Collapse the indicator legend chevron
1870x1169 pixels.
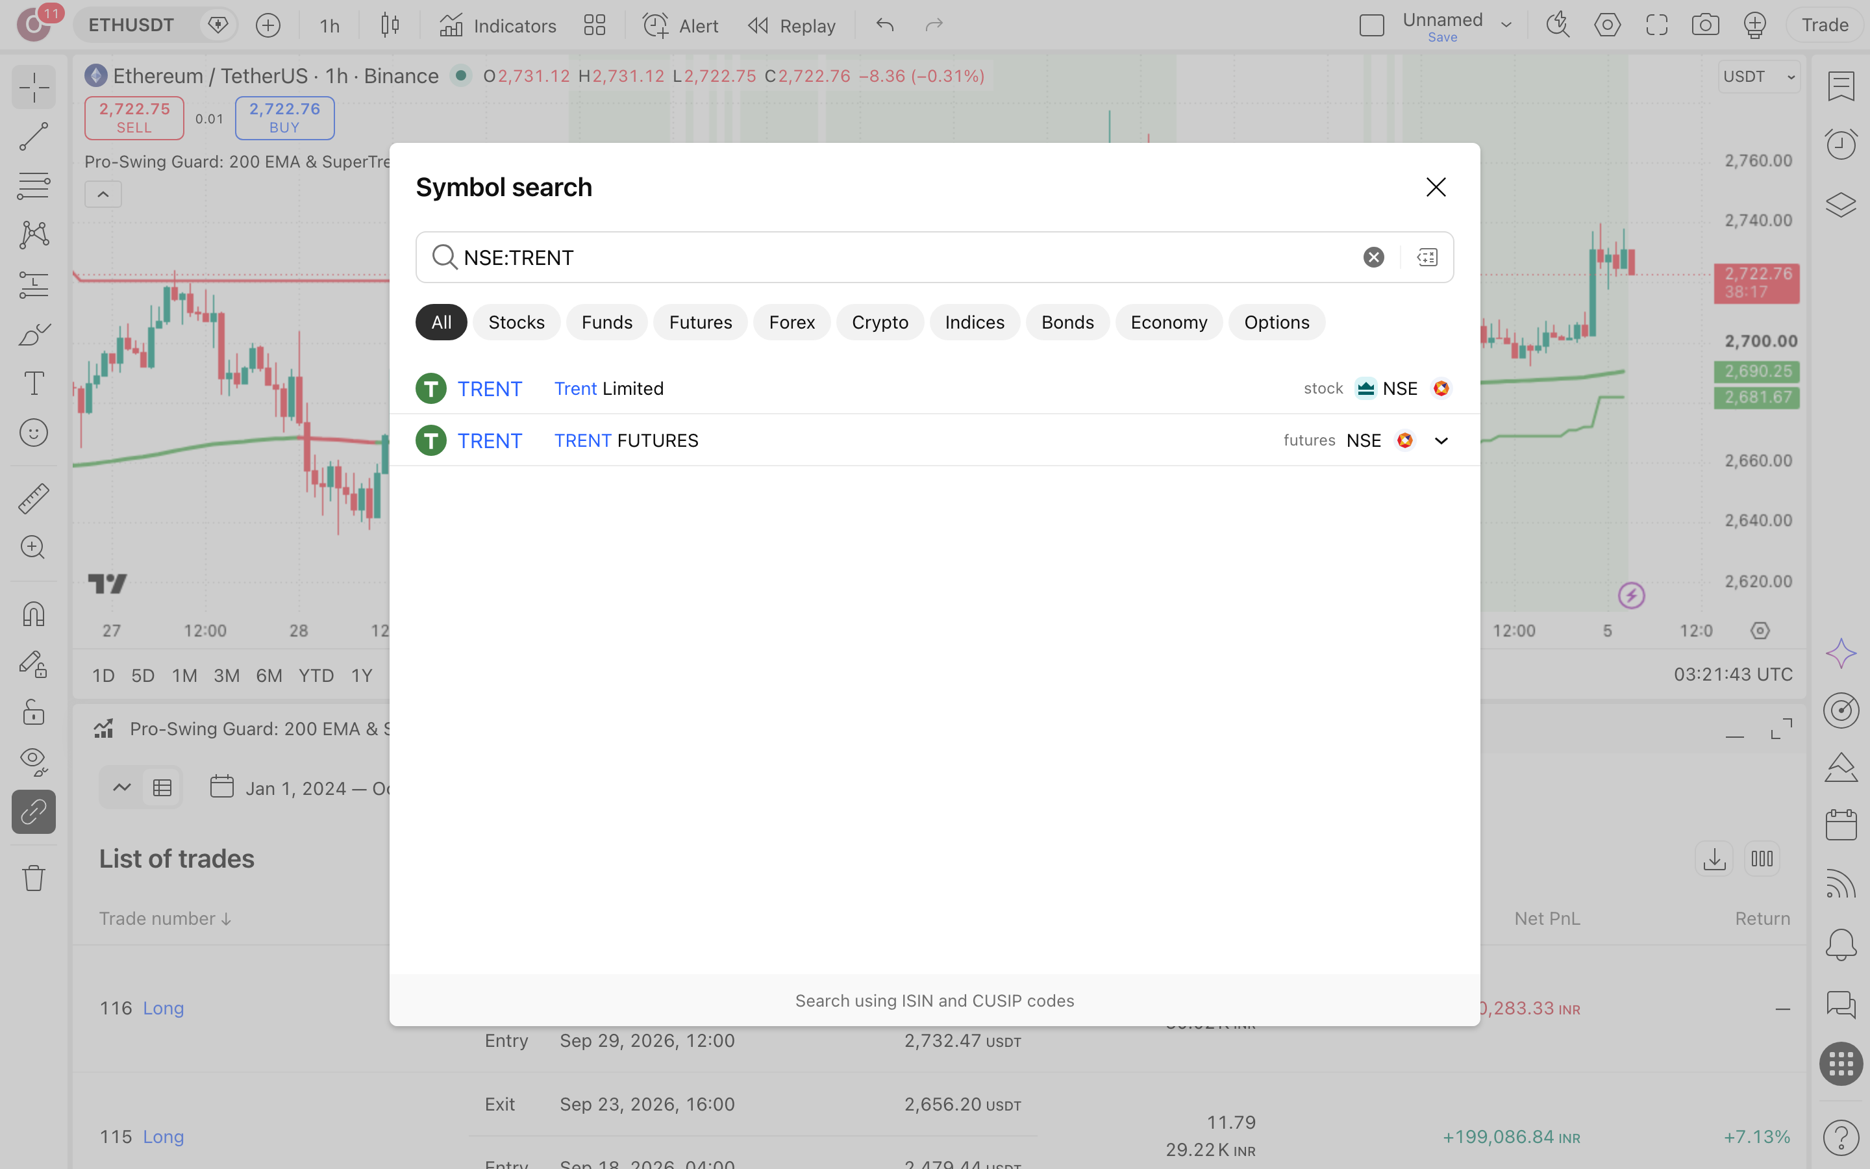click(103, 195)
